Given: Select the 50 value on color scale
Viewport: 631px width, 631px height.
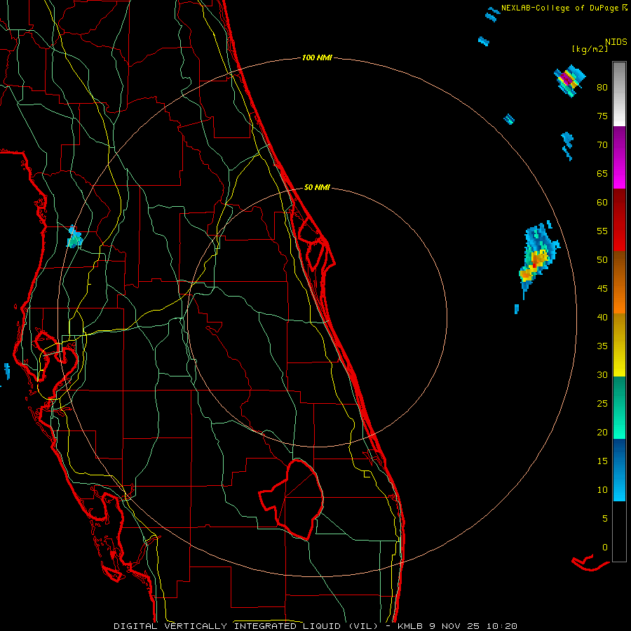Looking at the screenshot, I should pyautogui.click(x=602, y=259).
